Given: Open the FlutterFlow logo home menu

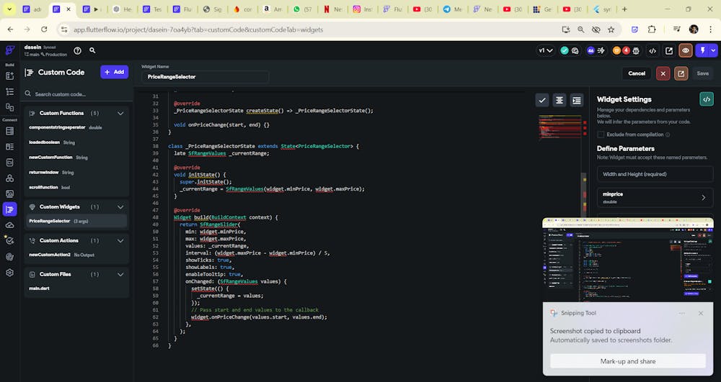Looking at the screenshot, I should tap(9, 50).
